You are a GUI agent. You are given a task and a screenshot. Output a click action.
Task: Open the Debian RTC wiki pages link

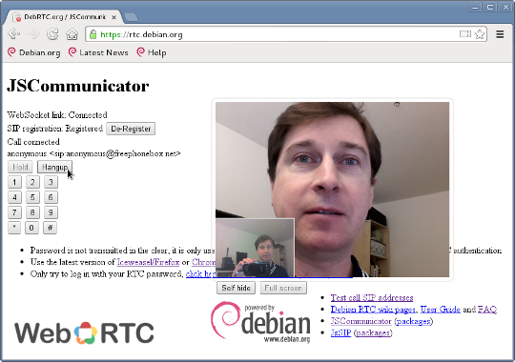(x=373, y=310)
